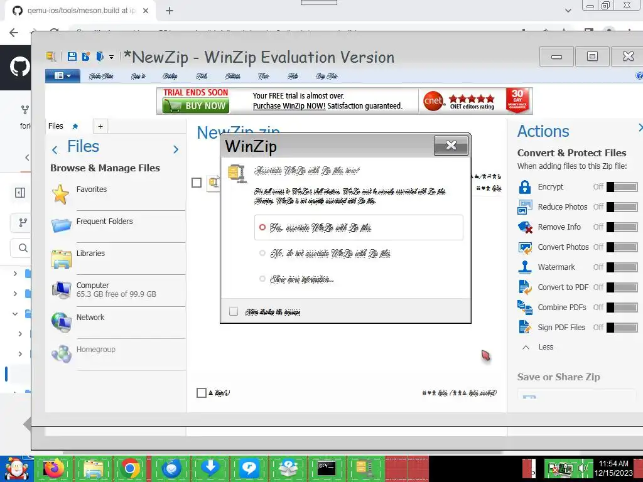The height and width of the screenshot is (482, 643).
Task: Open the Help ribbon tab
Action: coord(293,76)
